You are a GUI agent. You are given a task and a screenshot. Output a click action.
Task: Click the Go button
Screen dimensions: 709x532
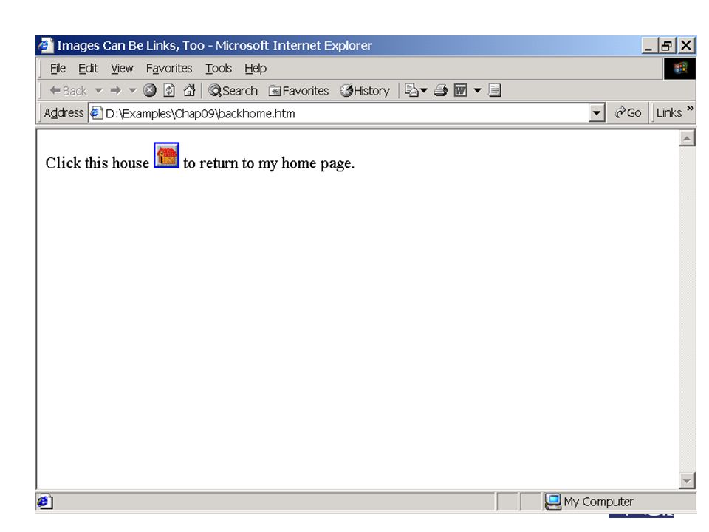click(628, 112)
